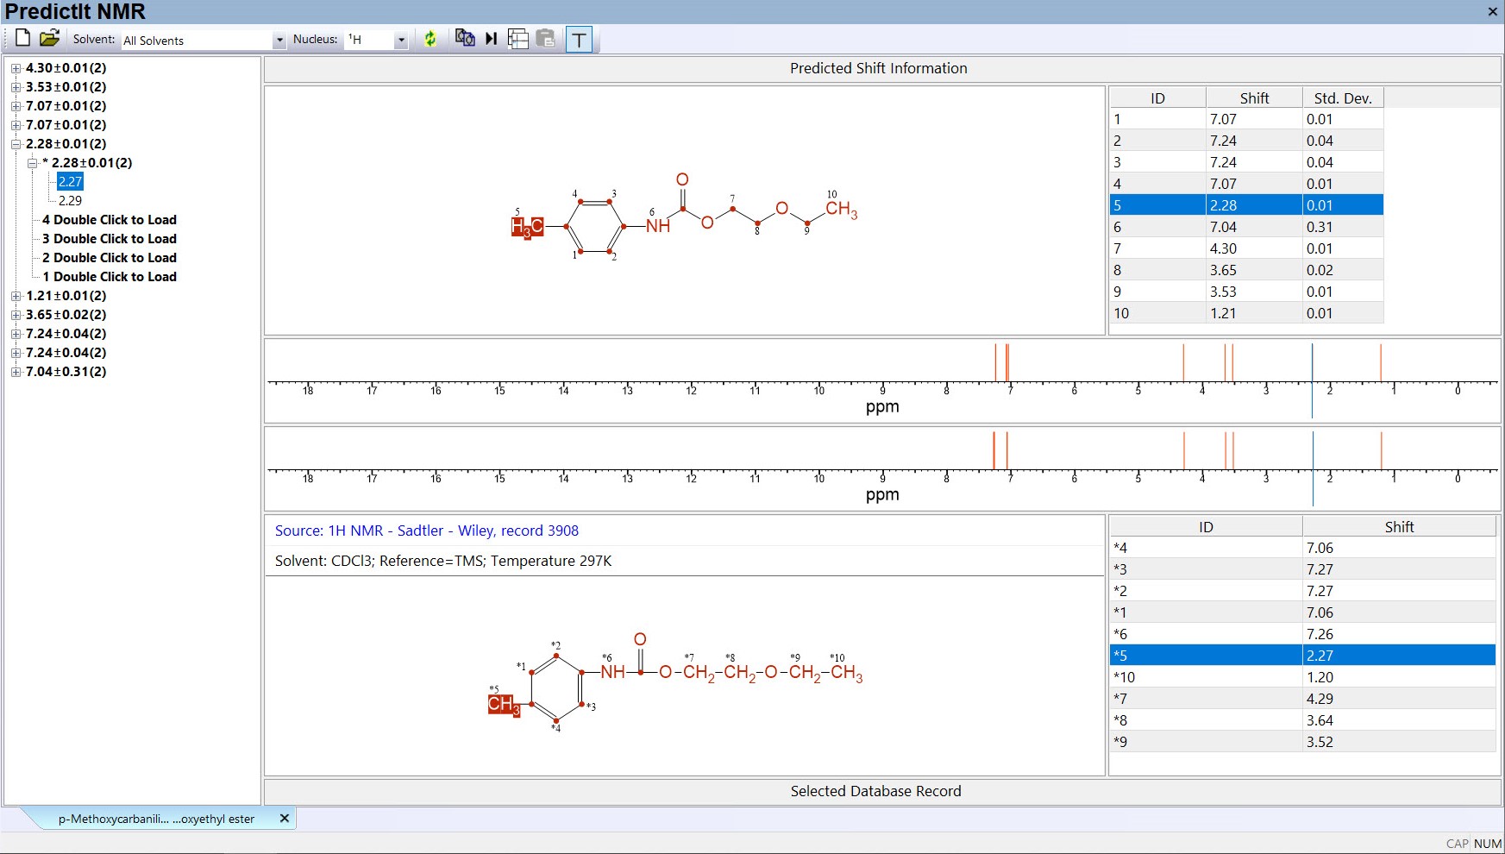Open a file with the folder icon
The width and height of the screenshot is (1505, 854).
(50, 38)
